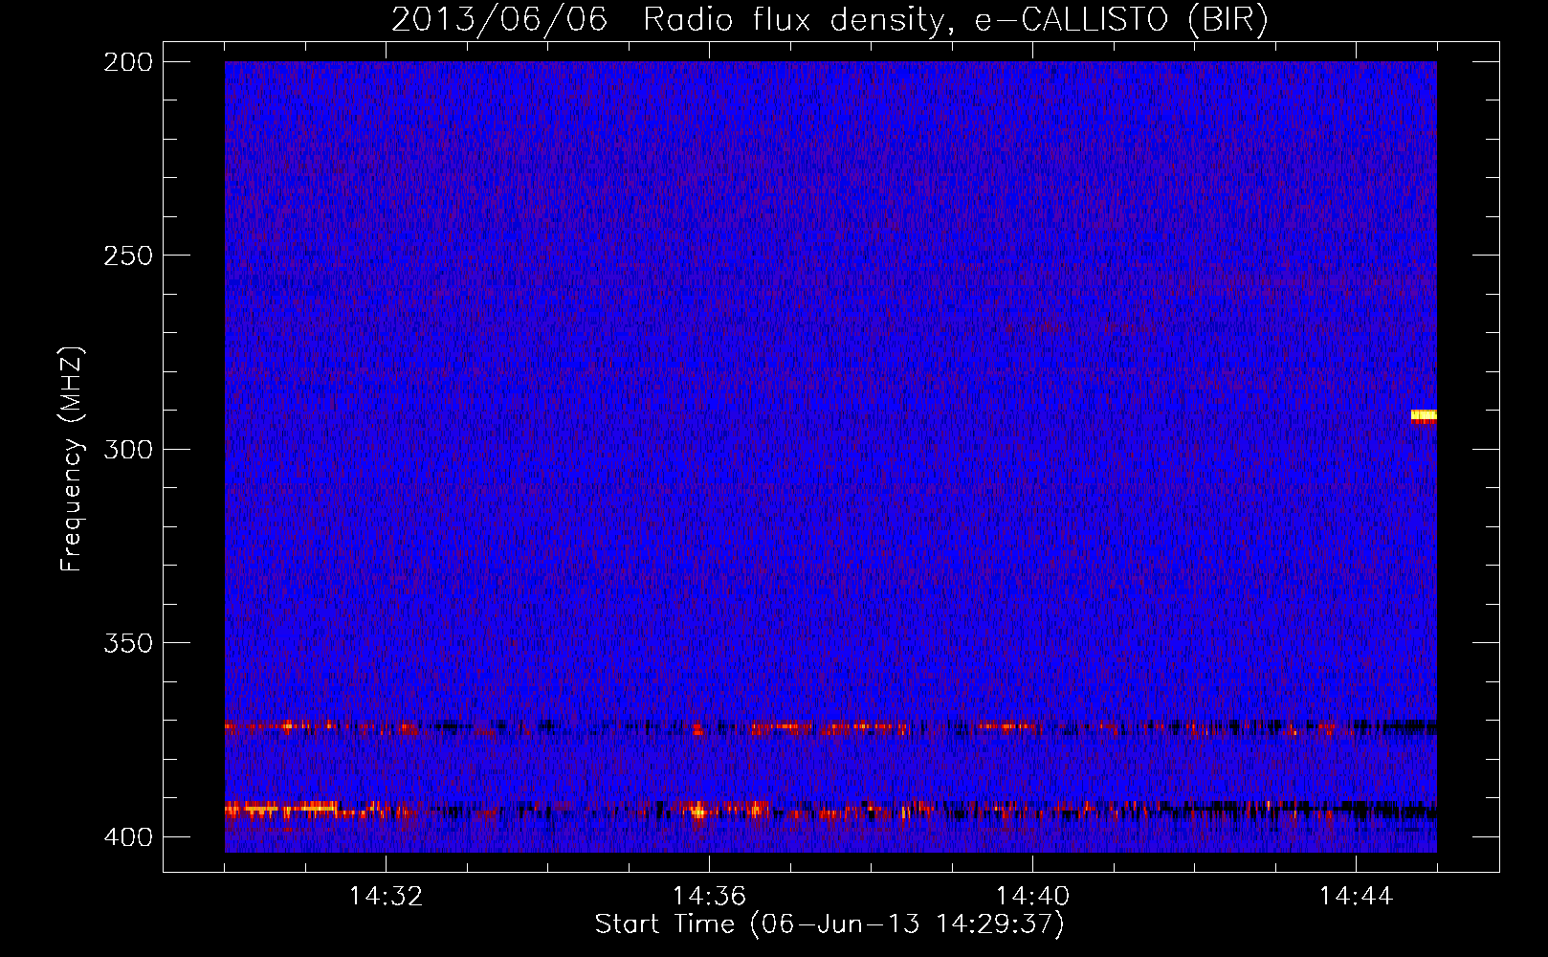The height and width of the screenshot is (957, 1548).
Task: Select the 200 frequency axis label
Action: 127,62
